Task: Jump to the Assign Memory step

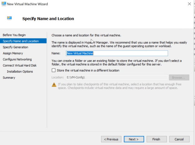Action: tap(13, 53)
